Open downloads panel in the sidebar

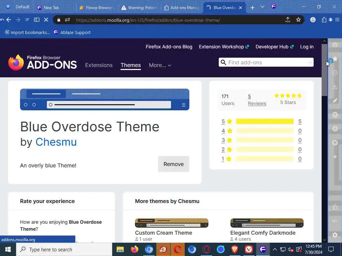click(x=335, y=86)
